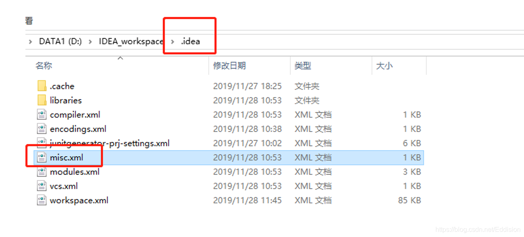This screenshot has height=237, width=524.
Task: Select the libraries folder icon
Action: click(42, 100)
